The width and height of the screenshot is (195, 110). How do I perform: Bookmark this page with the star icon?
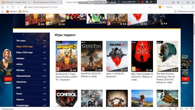pyautogui.click(x=150, y=7)
